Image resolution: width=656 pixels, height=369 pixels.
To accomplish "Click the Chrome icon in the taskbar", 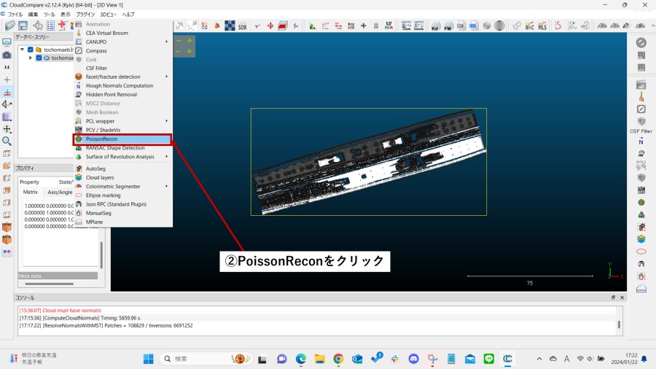I will pyautogui.click(x=338, y=359).
